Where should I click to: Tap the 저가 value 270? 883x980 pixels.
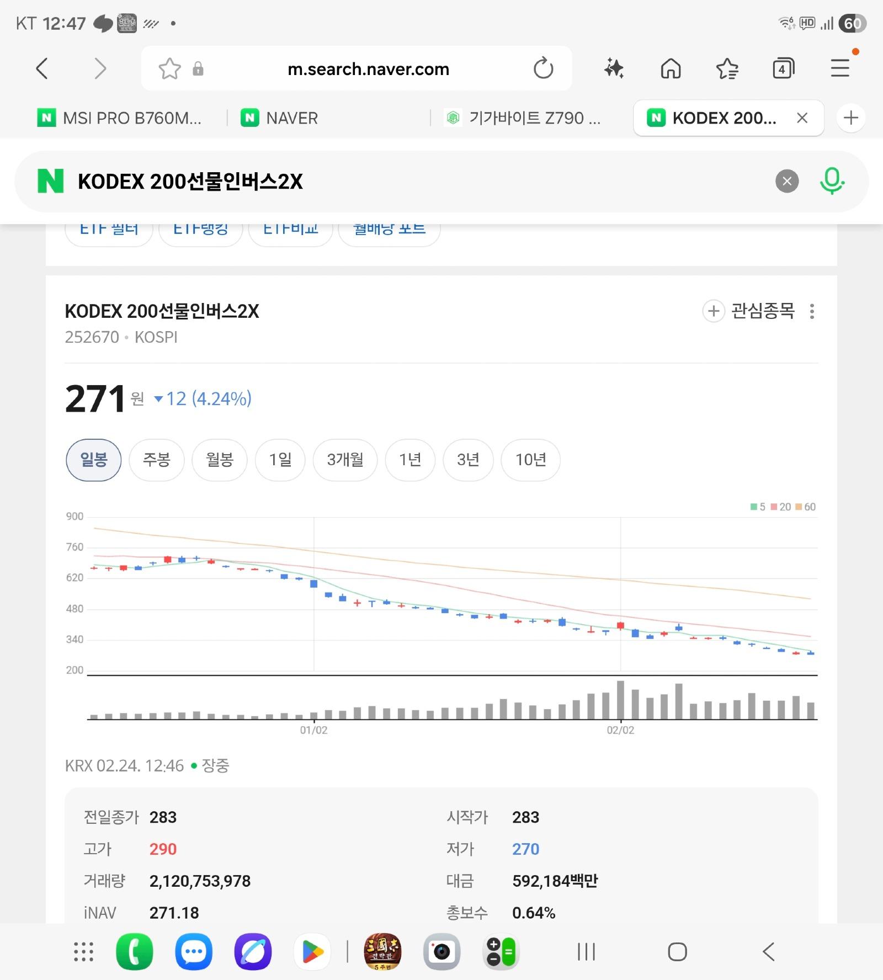pos(525,849)
